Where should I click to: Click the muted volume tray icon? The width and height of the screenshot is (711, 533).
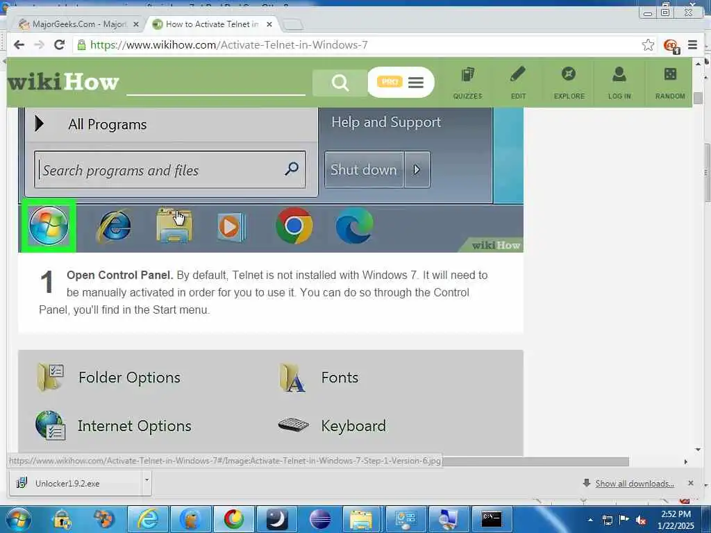point(641,520)
